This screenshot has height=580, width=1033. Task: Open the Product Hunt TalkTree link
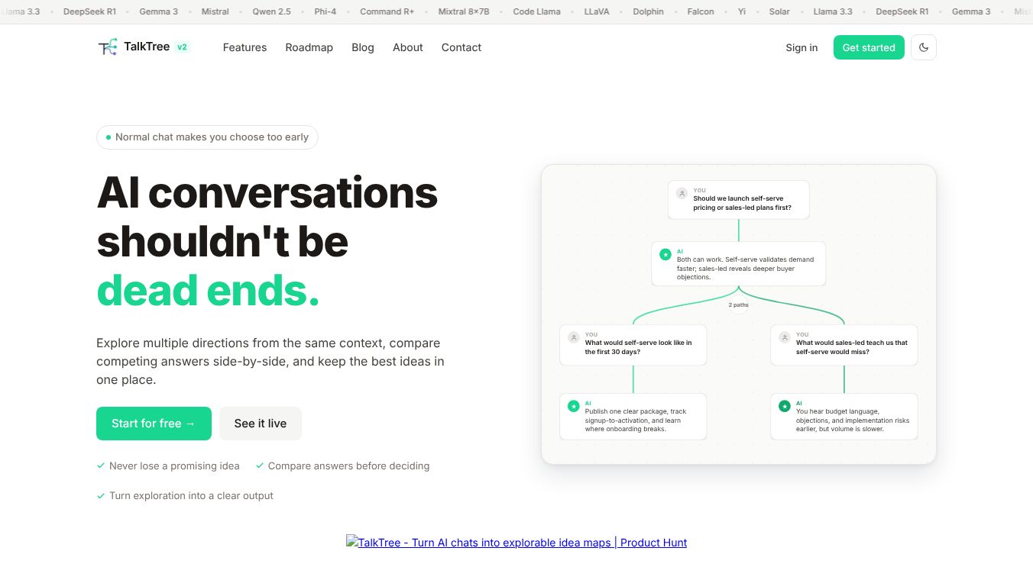pos(516,543)
